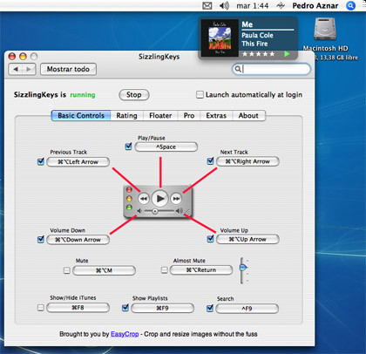Click the "running" status text
The width and height of the screenshot is (366, 354).
coord(83,95)
